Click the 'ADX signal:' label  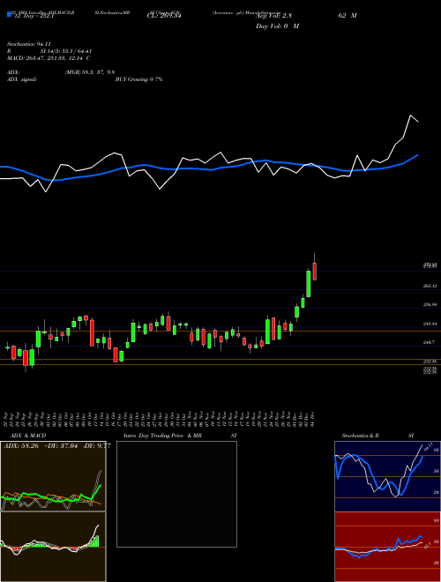[x=22, y=79]
